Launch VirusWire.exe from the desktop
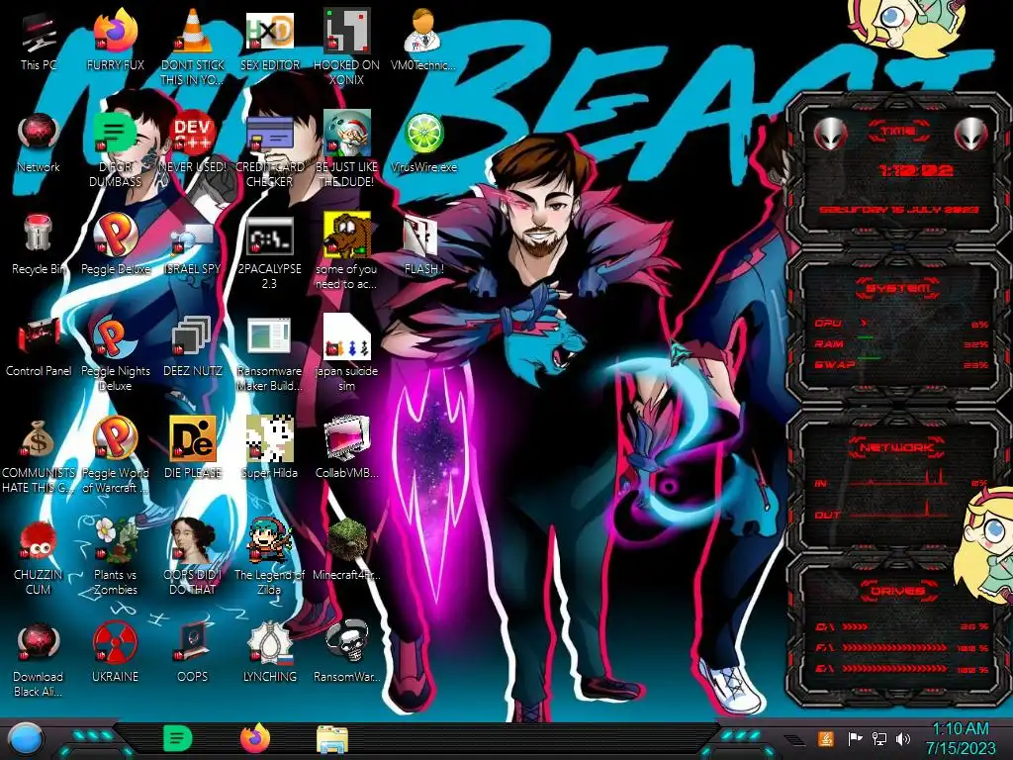 [x=423, y=143]
